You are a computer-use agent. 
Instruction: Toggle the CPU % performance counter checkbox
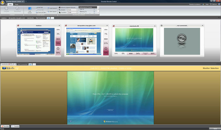click(x=94, y=10)
